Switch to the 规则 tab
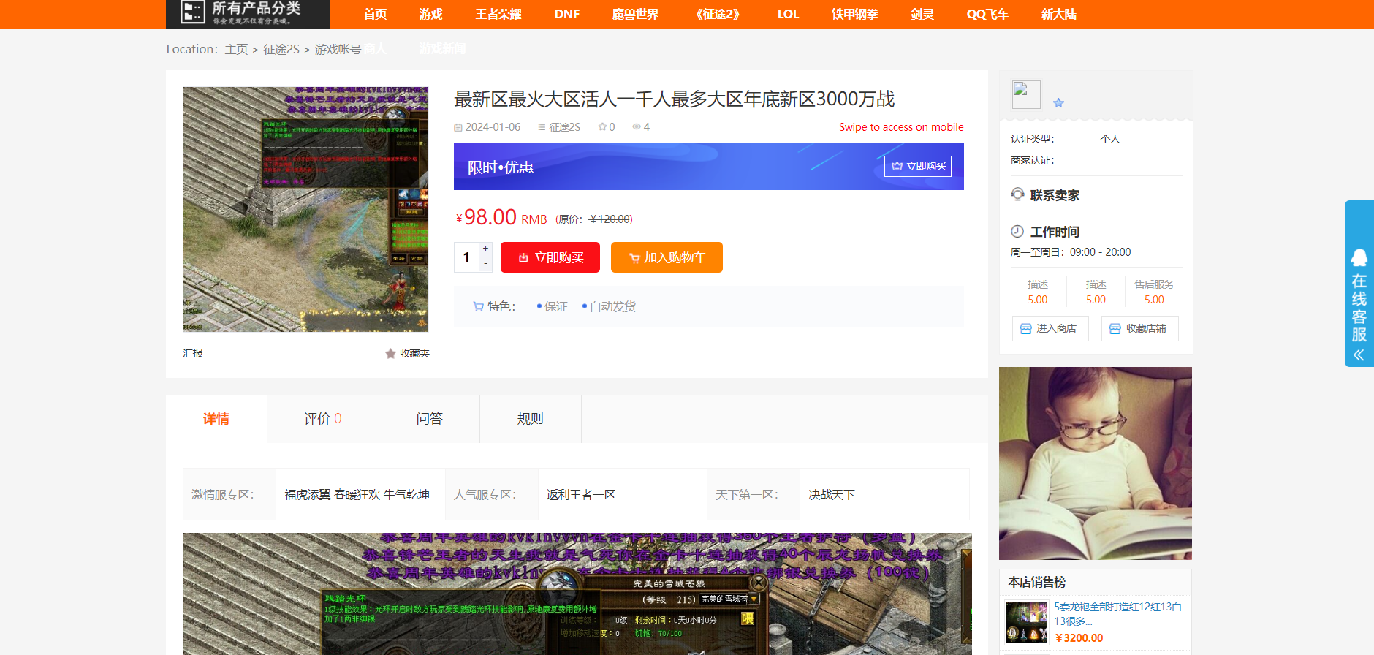This screenshot has width=1374, height=655. [x=531, y=419]
